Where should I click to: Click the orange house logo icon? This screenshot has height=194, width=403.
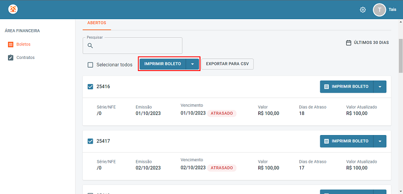(x=13, y=10)
